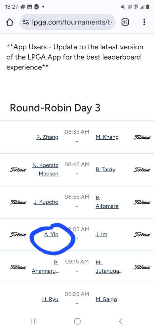This screenshot has width=154, height=331.
Task: Open J. Im player link
Action: [101, 235]
